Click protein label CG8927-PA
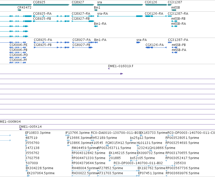215x177 pixels. [82, 40]
